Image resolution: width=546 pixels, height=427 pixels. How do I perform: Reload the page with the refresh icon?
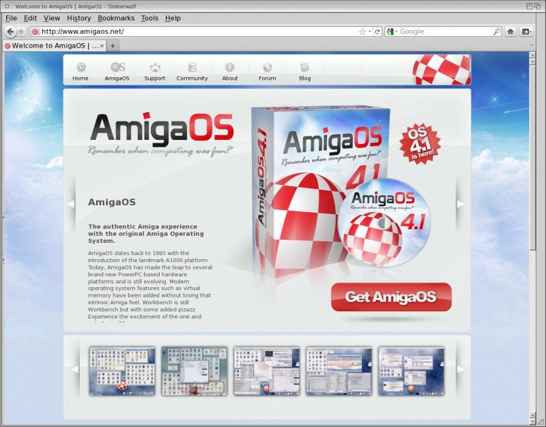point(377,31)
